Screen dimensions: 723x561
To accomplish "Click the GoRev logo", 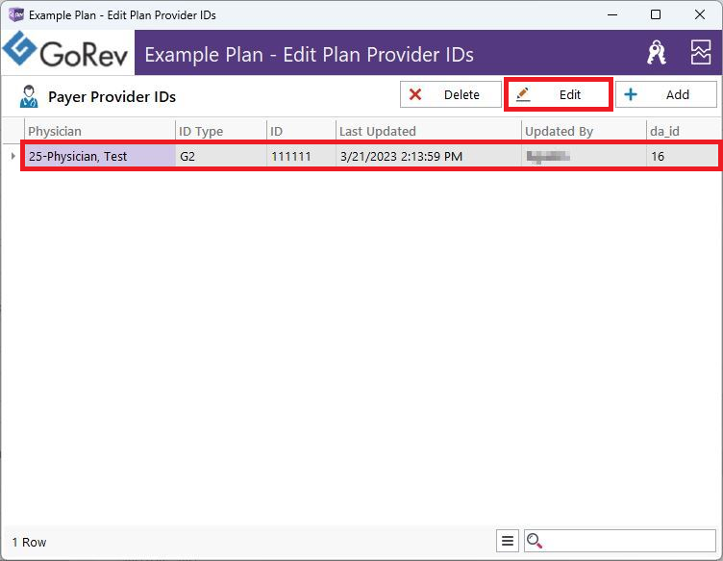I will tap(65, 51).
